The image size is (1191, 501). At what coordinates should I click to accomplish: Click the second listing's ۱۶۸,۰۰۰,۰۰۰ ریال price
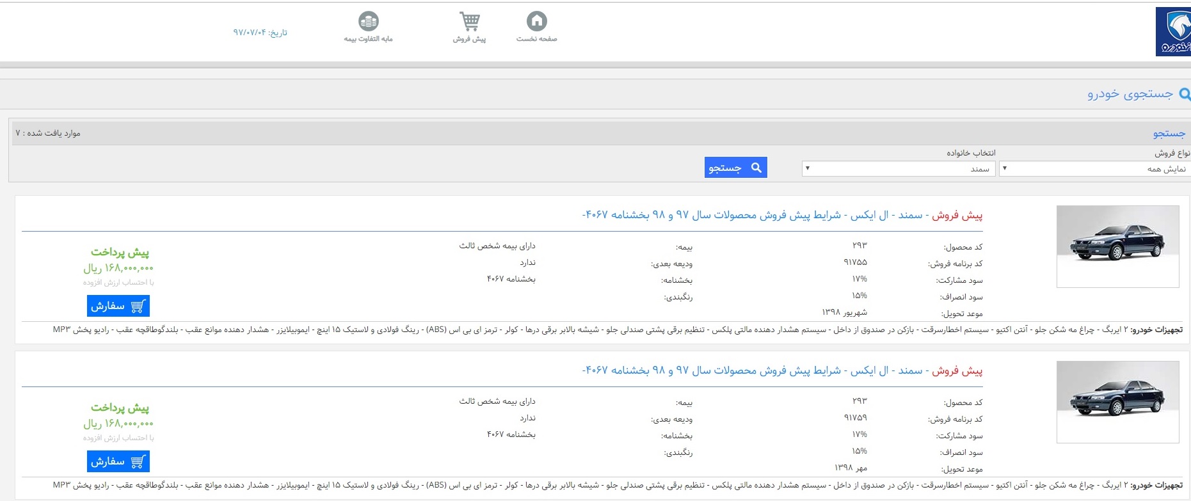118,424
